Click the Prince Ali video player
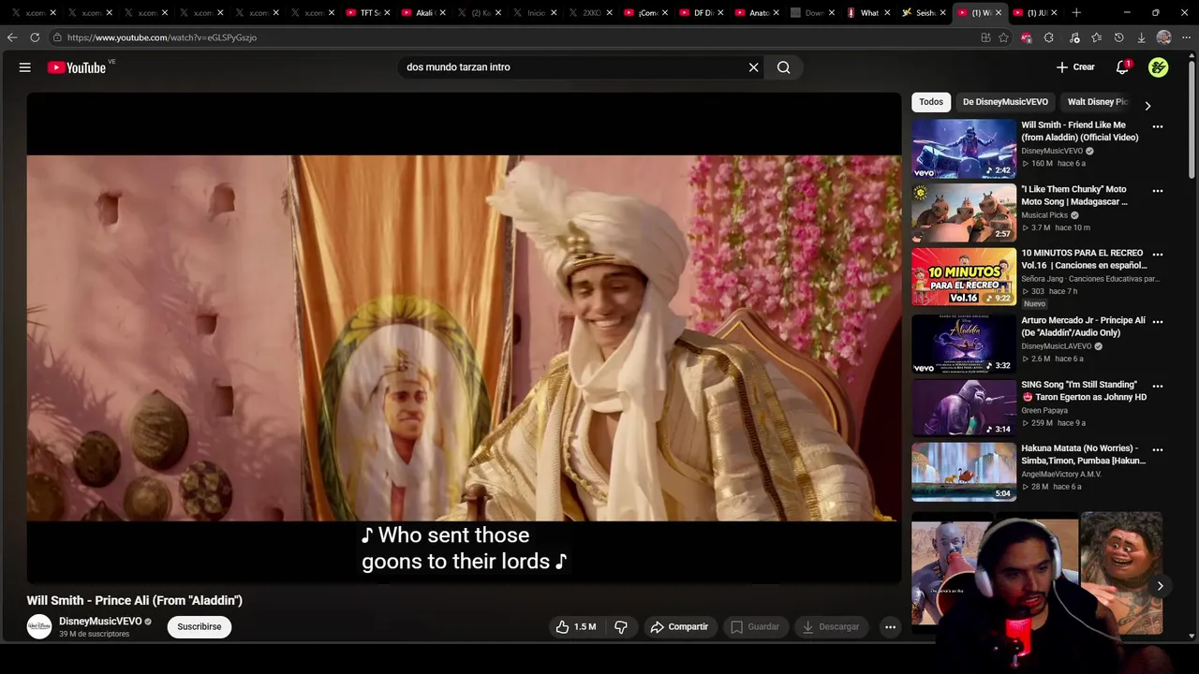 pyautogui.click(x=464, y=338)
